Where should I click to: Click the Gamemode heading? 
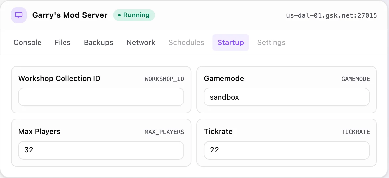[x=224, y=79]
